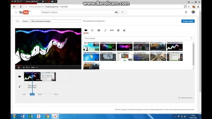Screen dimensions: 212x119
Task: Click the YouTube upload arrow icon
Action: point(186,12)
